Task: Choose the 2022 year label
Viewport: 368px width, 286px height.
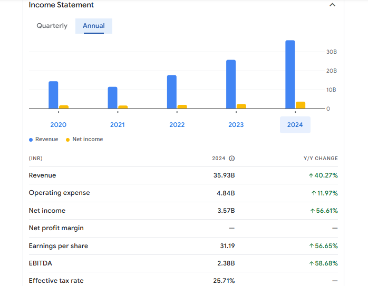Action: [x=177, y=125]
